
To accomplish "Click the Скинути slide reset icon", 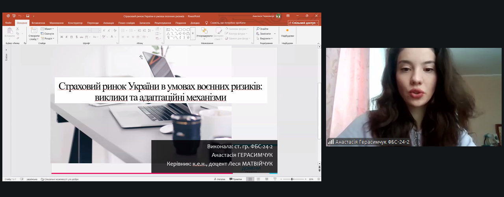I will [x=48, y=34].
